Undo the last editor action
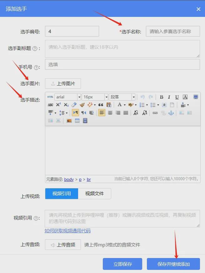Screen dimensions: 205x273 [x=142, y=97]
